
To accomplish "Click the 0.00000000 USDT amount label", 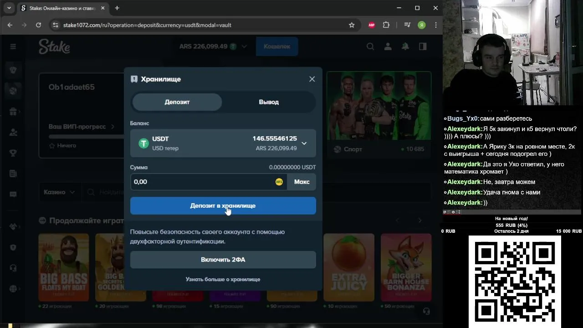I will point(292,167).
